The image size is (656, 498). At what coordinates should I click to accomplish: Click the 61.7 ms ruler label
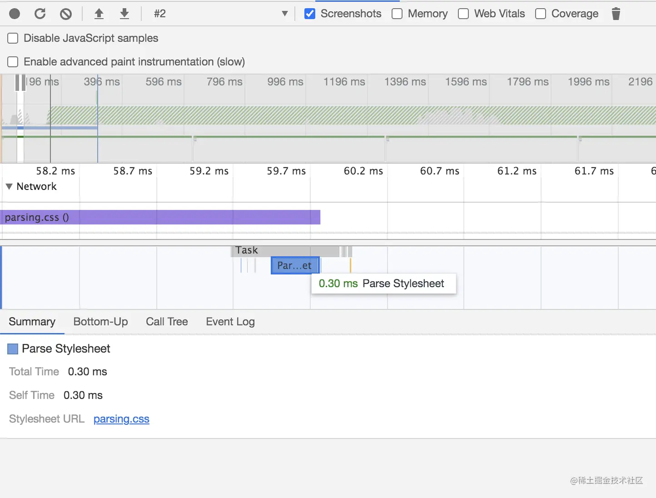[594, 171]
